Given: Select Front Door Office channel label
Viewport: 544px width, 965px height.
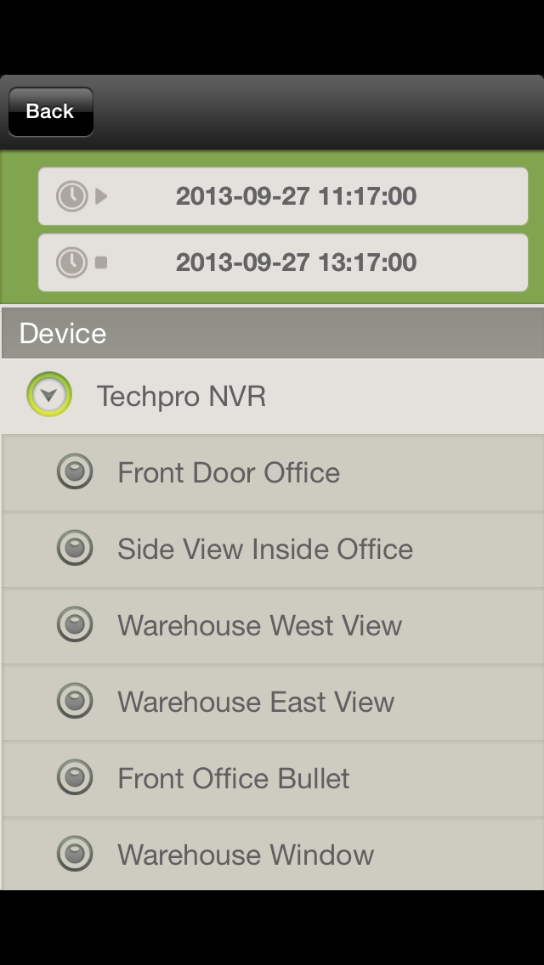Looking at the screenshot, I should click(x=229, y=472).
